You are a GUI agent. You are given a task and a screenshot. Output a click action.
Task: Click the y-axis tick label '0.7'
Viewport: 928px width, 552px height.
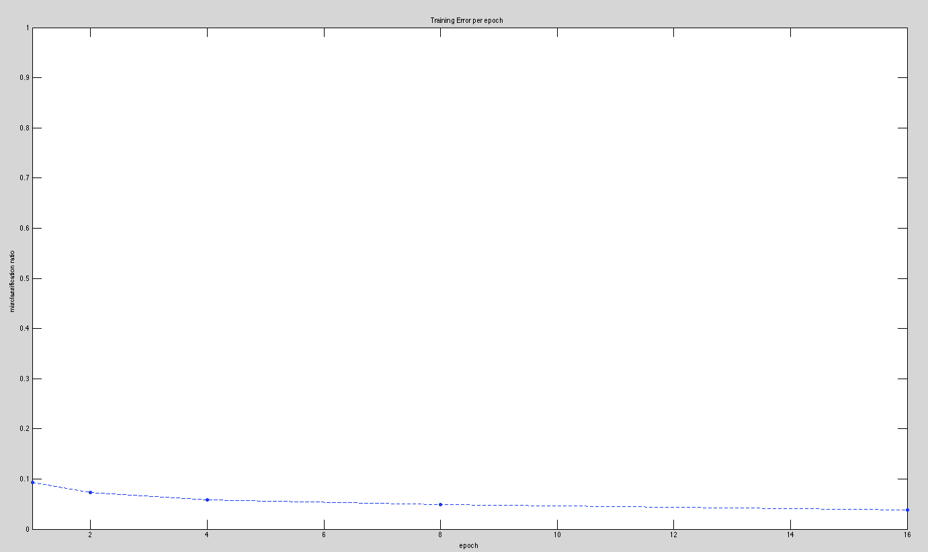(25, 178)
